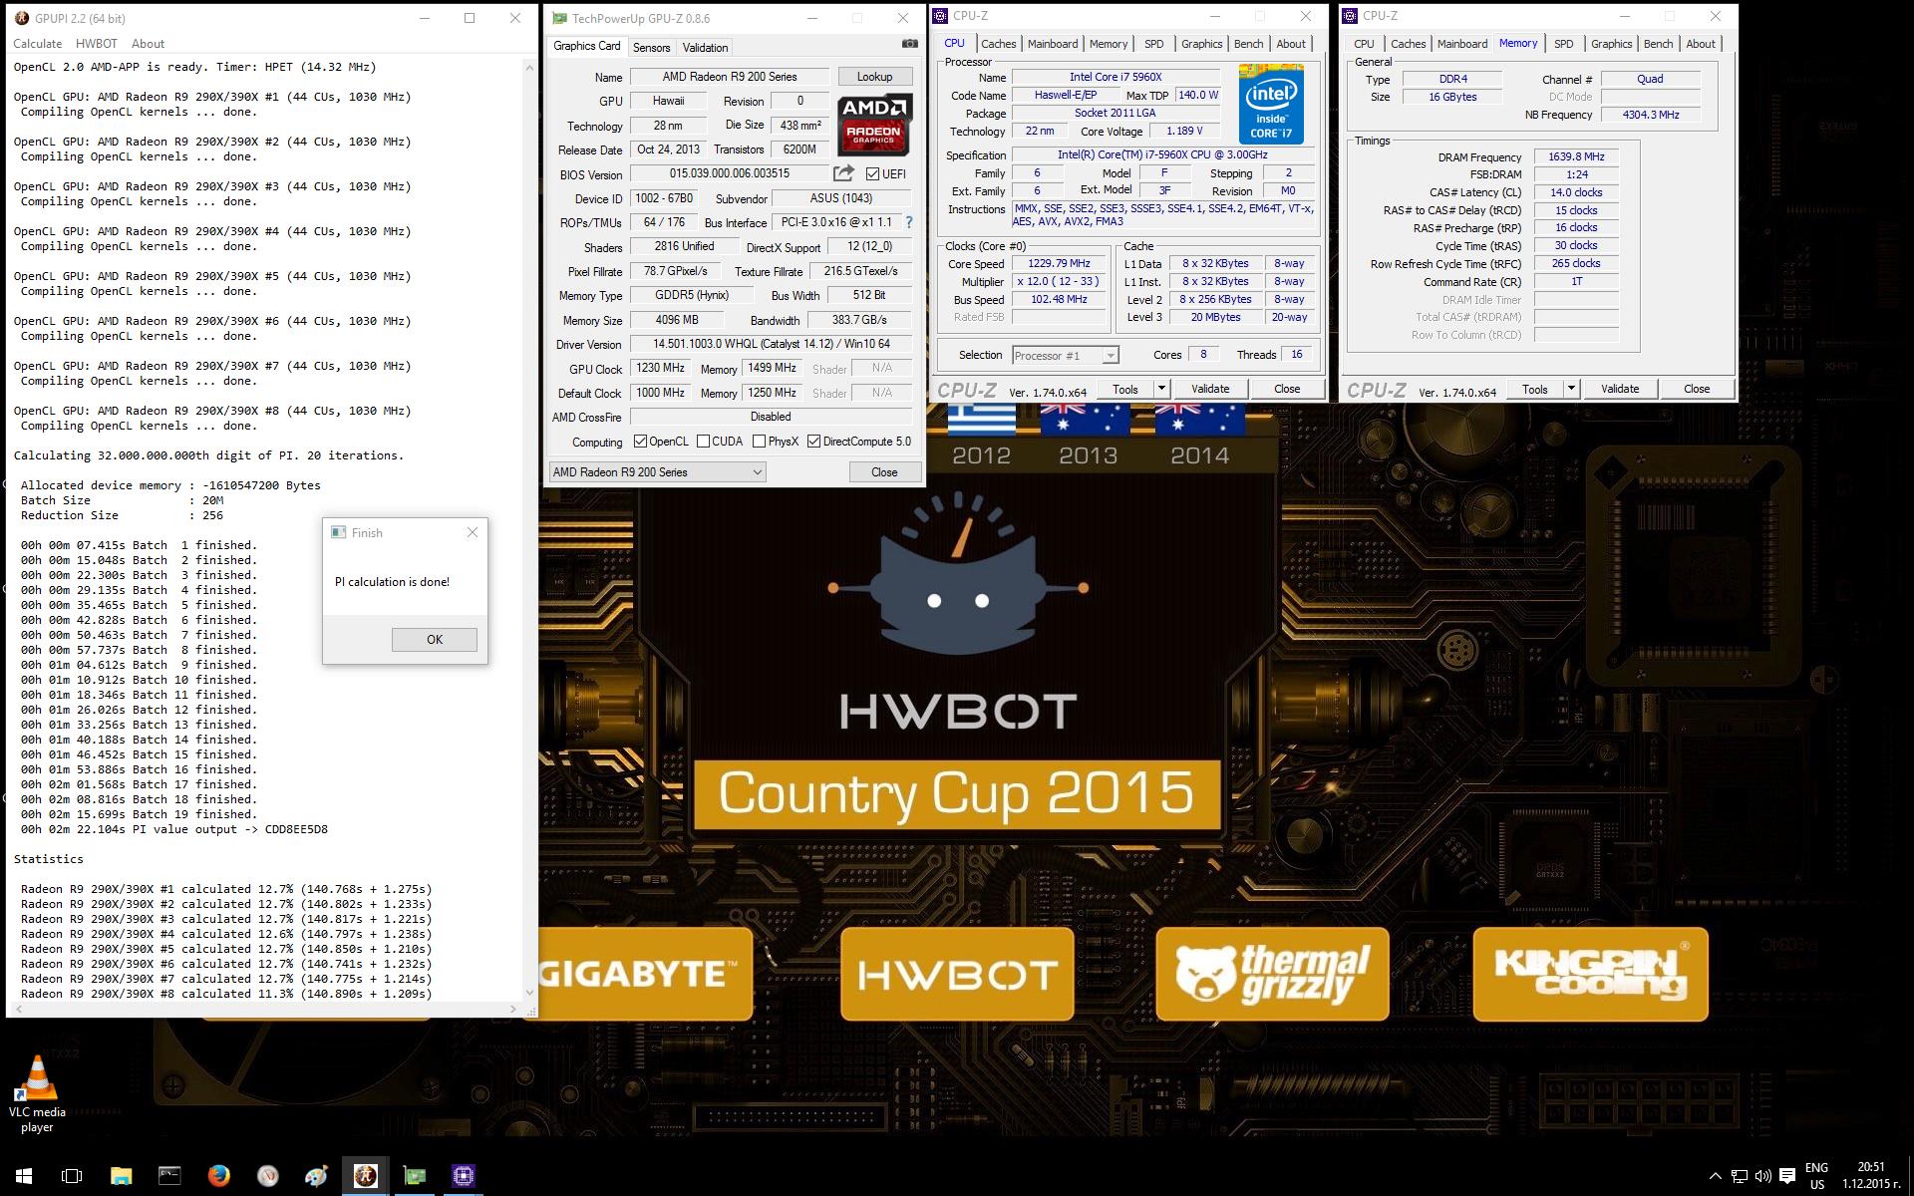This screenshot has height=1196, width=1914.
Task: Open the Command Prompt taskbar icon
Action: point(169,1176)
